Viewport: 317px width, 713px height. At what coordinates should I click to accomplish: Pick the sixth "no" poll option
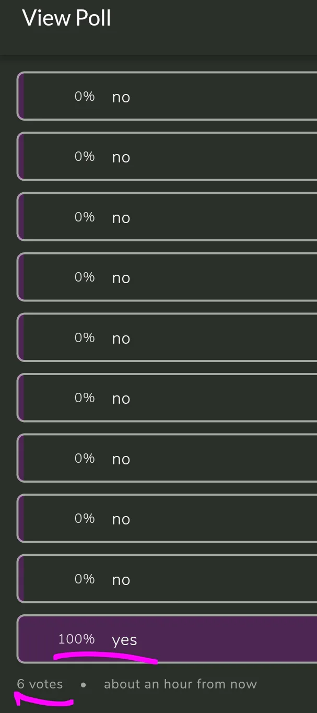(x=167, y=398)
